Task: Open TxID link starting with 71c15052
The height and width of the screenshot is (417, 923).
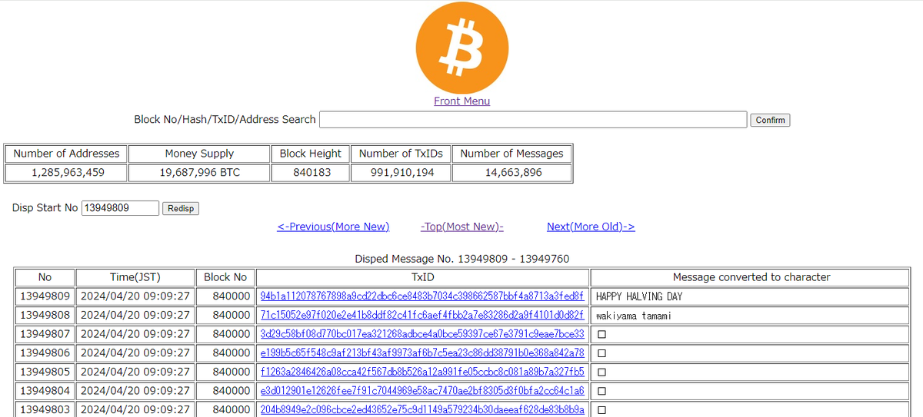Action: (x=422, y=316)
